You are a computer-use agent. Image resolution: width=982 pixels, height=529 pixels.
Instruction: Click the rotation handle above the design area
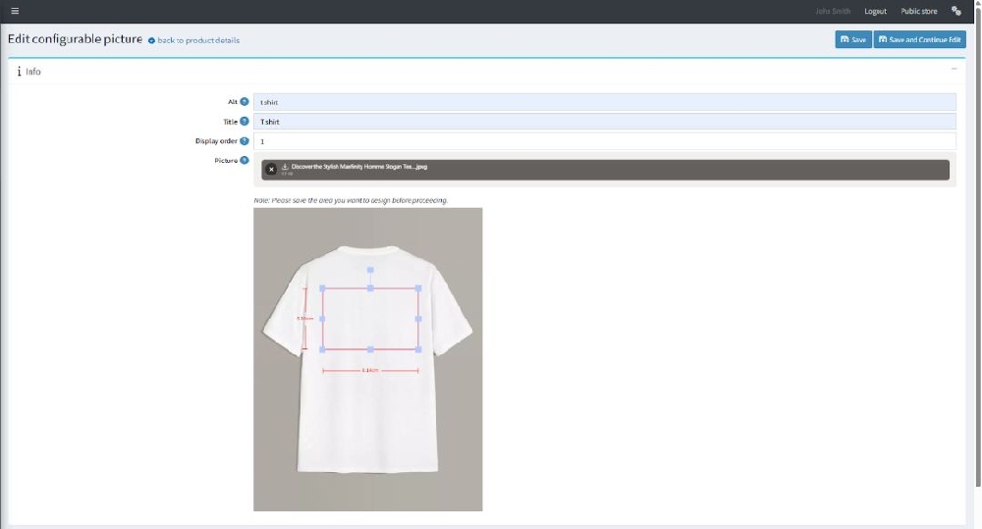tap(370, 270)
